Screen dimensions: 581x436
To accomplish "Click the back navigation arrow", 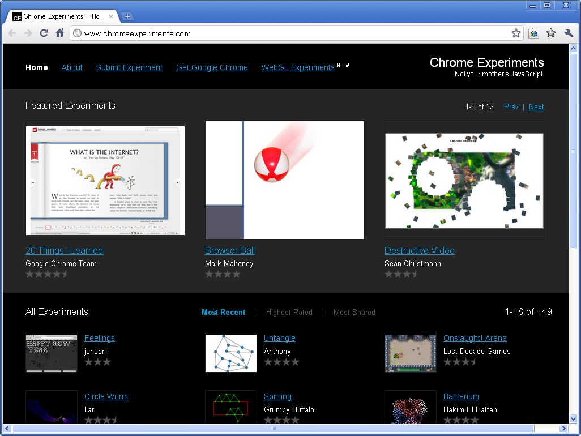I will 12,33.
